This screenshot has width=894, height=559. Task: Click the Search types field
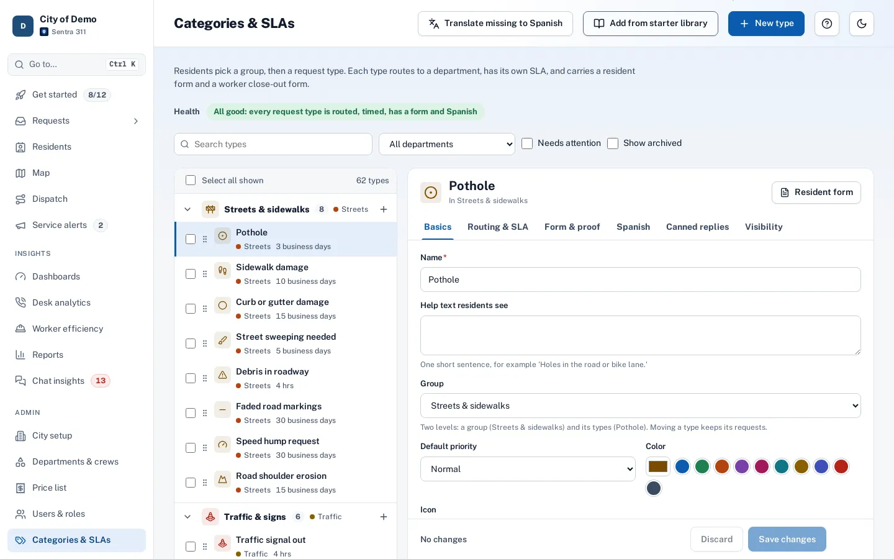point(273,144)
